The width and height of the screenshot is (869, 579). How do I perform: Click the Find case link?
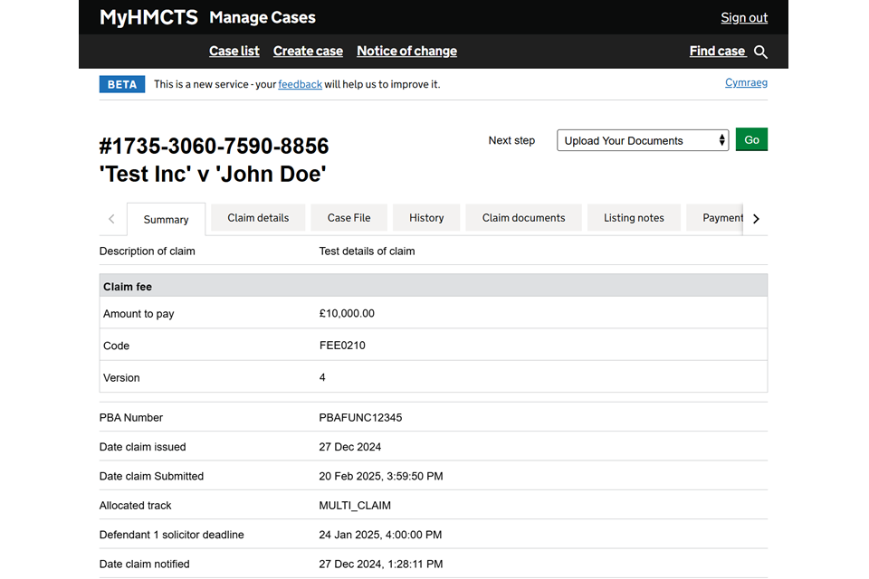[717, 52]
